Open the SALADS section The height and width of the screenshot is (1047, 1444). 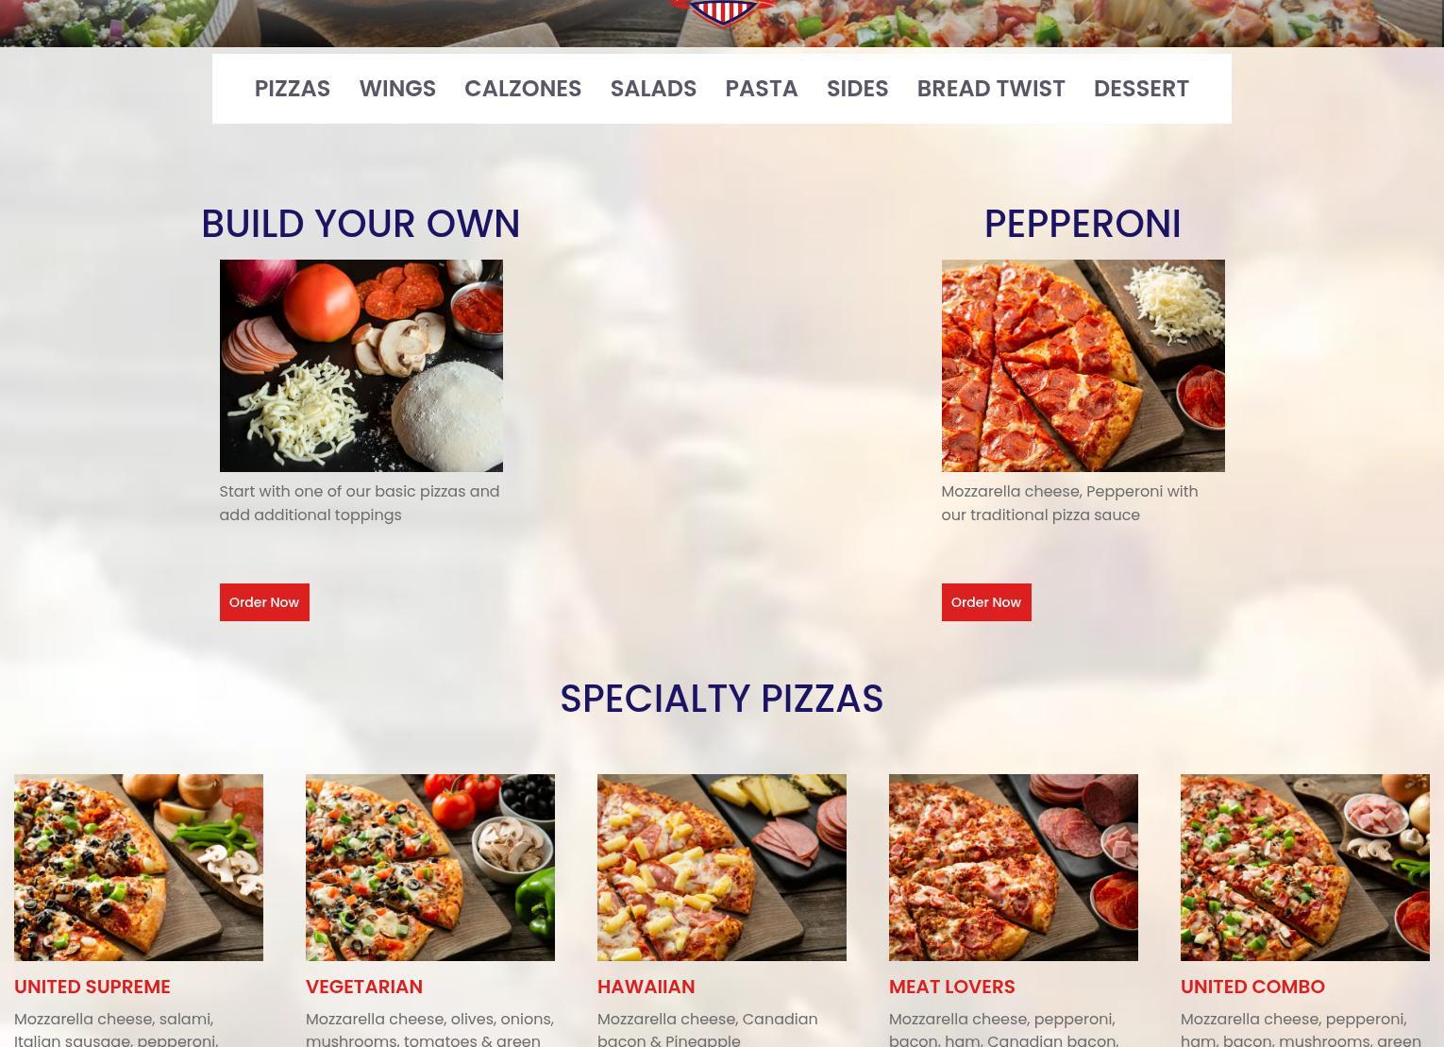click(653, 89)
